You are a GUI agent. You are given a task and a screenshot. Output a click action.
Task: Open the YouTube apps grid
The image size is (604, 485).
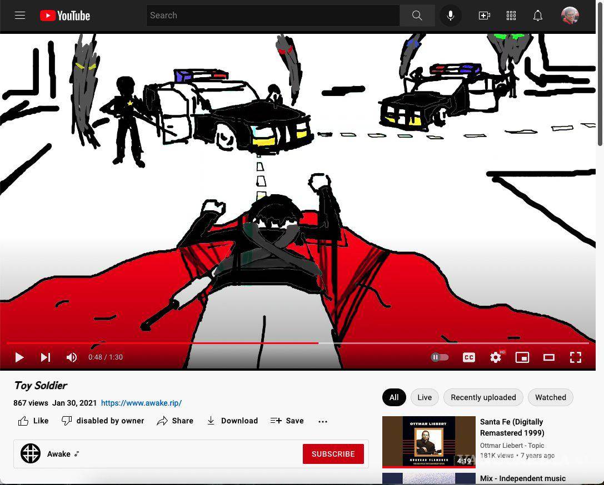tap(511, 16)
